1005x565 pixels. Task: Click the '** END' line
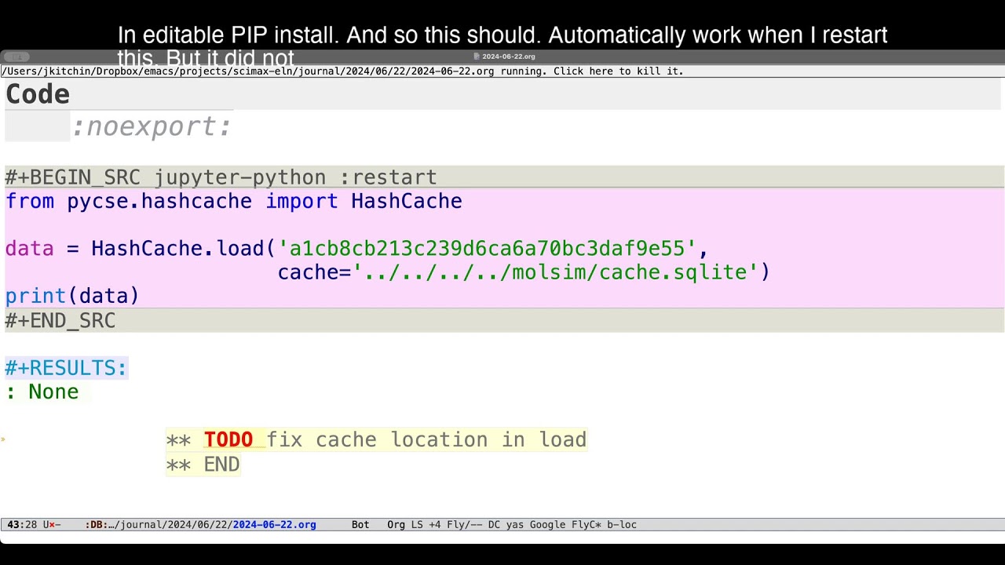(x=203, y=464)
